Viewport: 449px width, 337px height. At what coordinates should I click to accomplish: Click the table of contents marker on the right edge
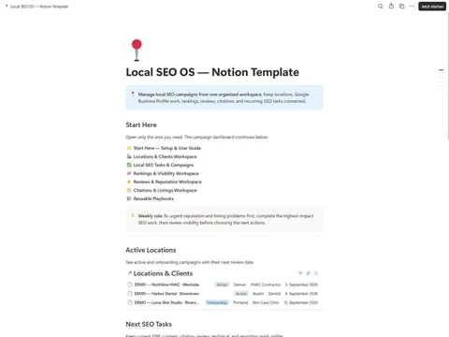point(441,70)
